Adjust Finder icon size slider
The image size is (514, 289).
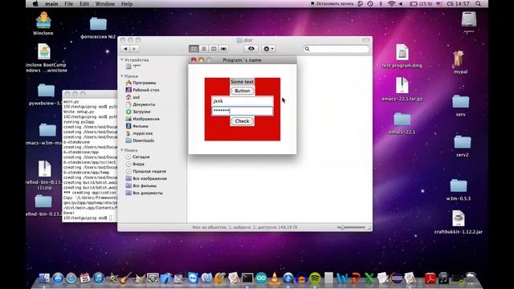[x=351, y=227]
